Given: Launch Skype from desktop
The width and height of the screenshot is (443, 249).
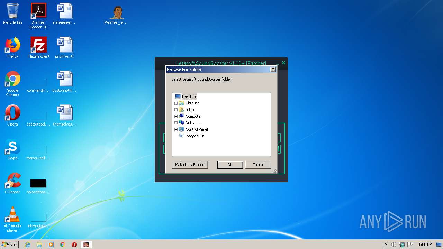Looking at the screenshot, I should pos(12,149).
